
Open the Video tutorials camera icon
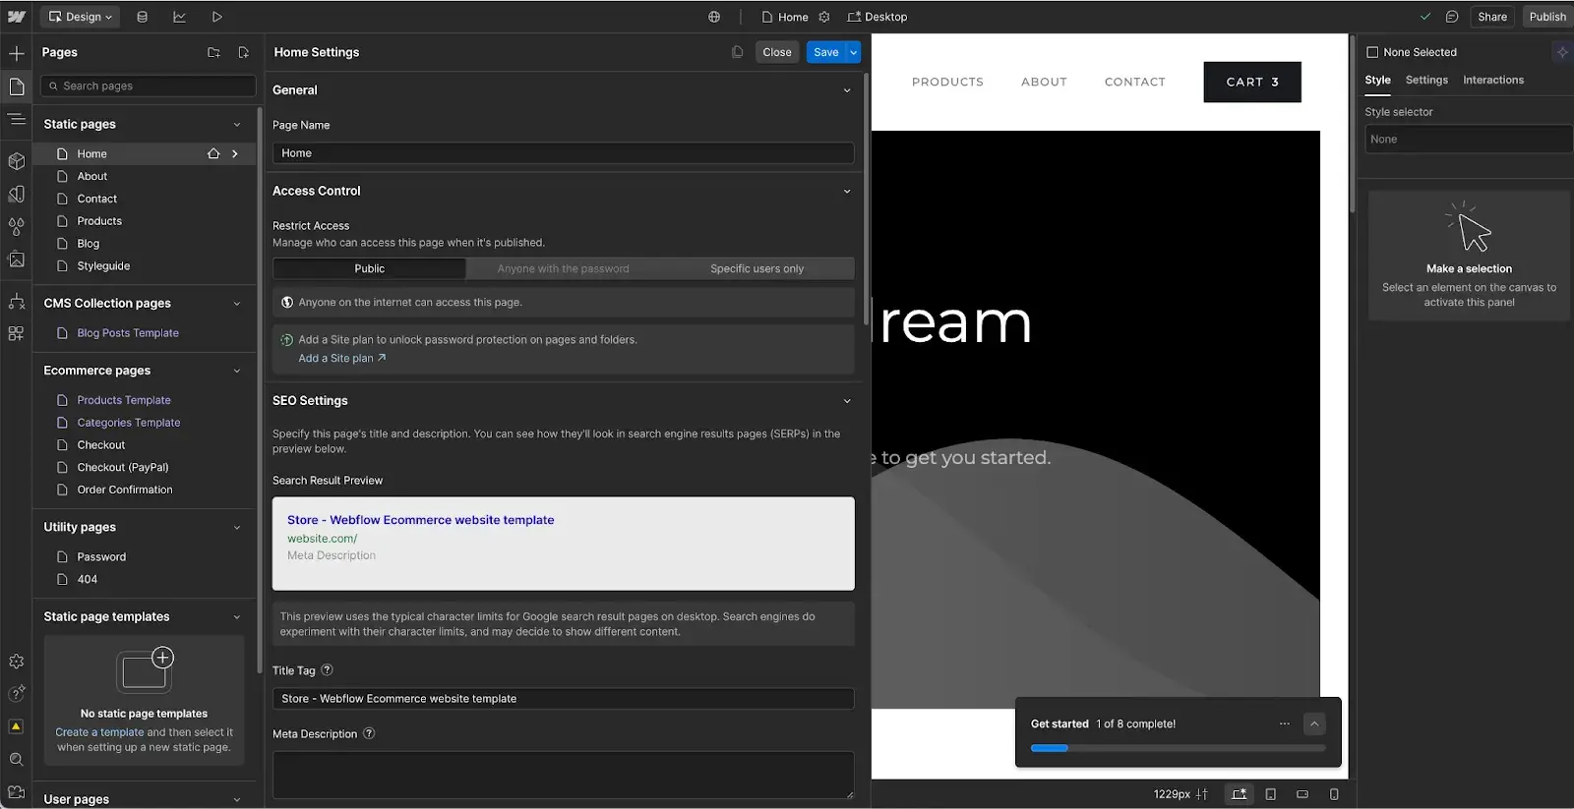pos(16,791)
